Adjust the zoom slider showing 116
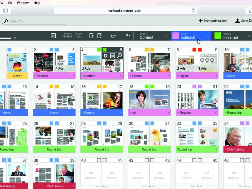This screenshot has width=252, height=189. 6,38
